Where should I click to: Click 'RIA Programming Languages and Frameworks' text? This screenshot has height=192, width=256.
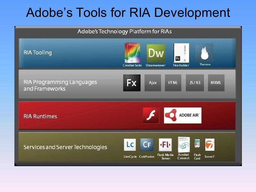coord(60,85)
